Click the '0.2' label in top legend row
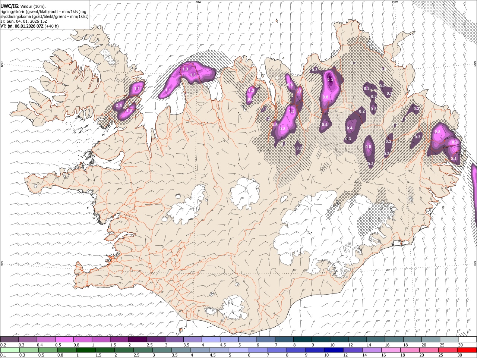The image size is (477, 358). [x=3, y=345]
